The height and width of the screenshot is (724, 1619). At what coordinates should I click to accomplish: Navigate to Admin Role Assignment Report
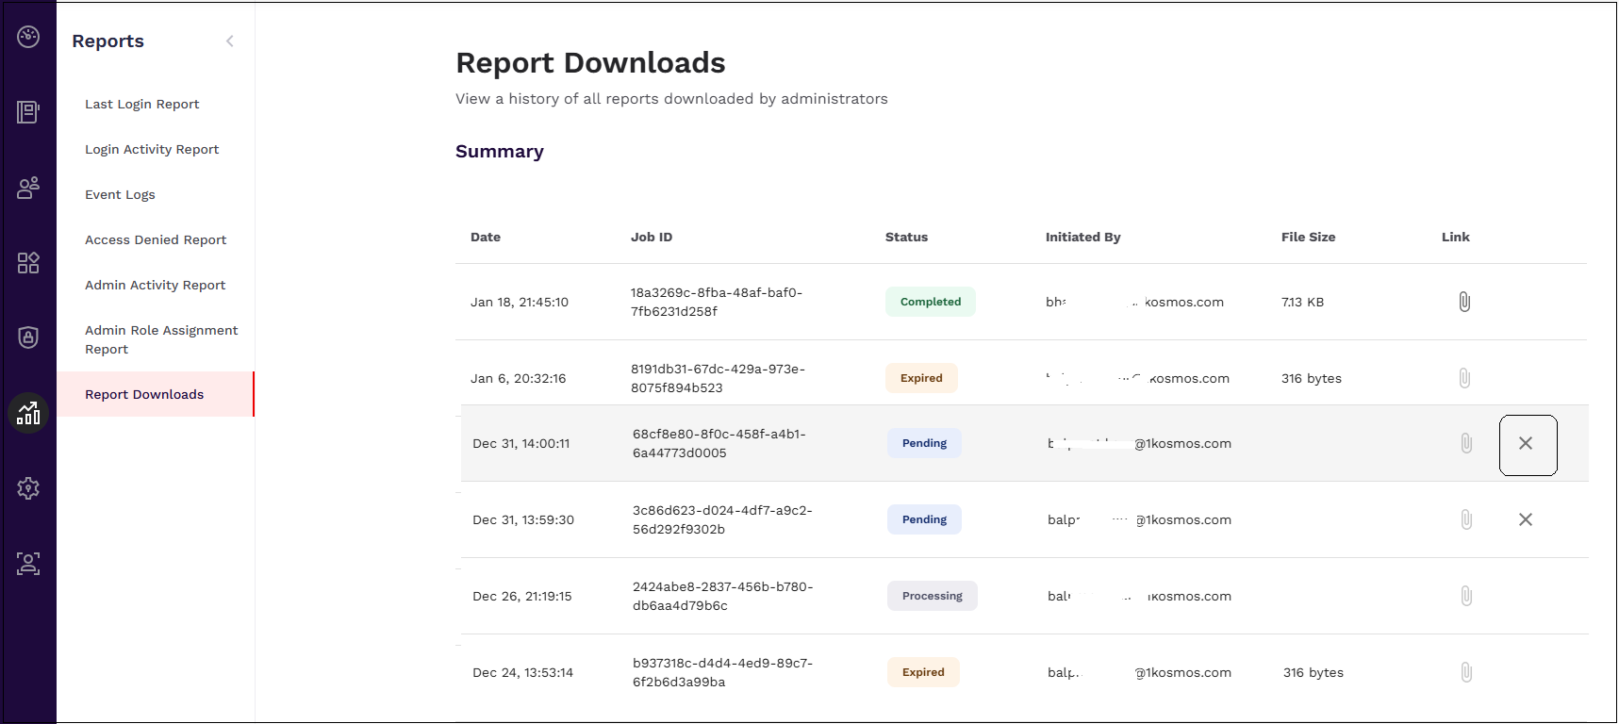[x=161, y=339]
